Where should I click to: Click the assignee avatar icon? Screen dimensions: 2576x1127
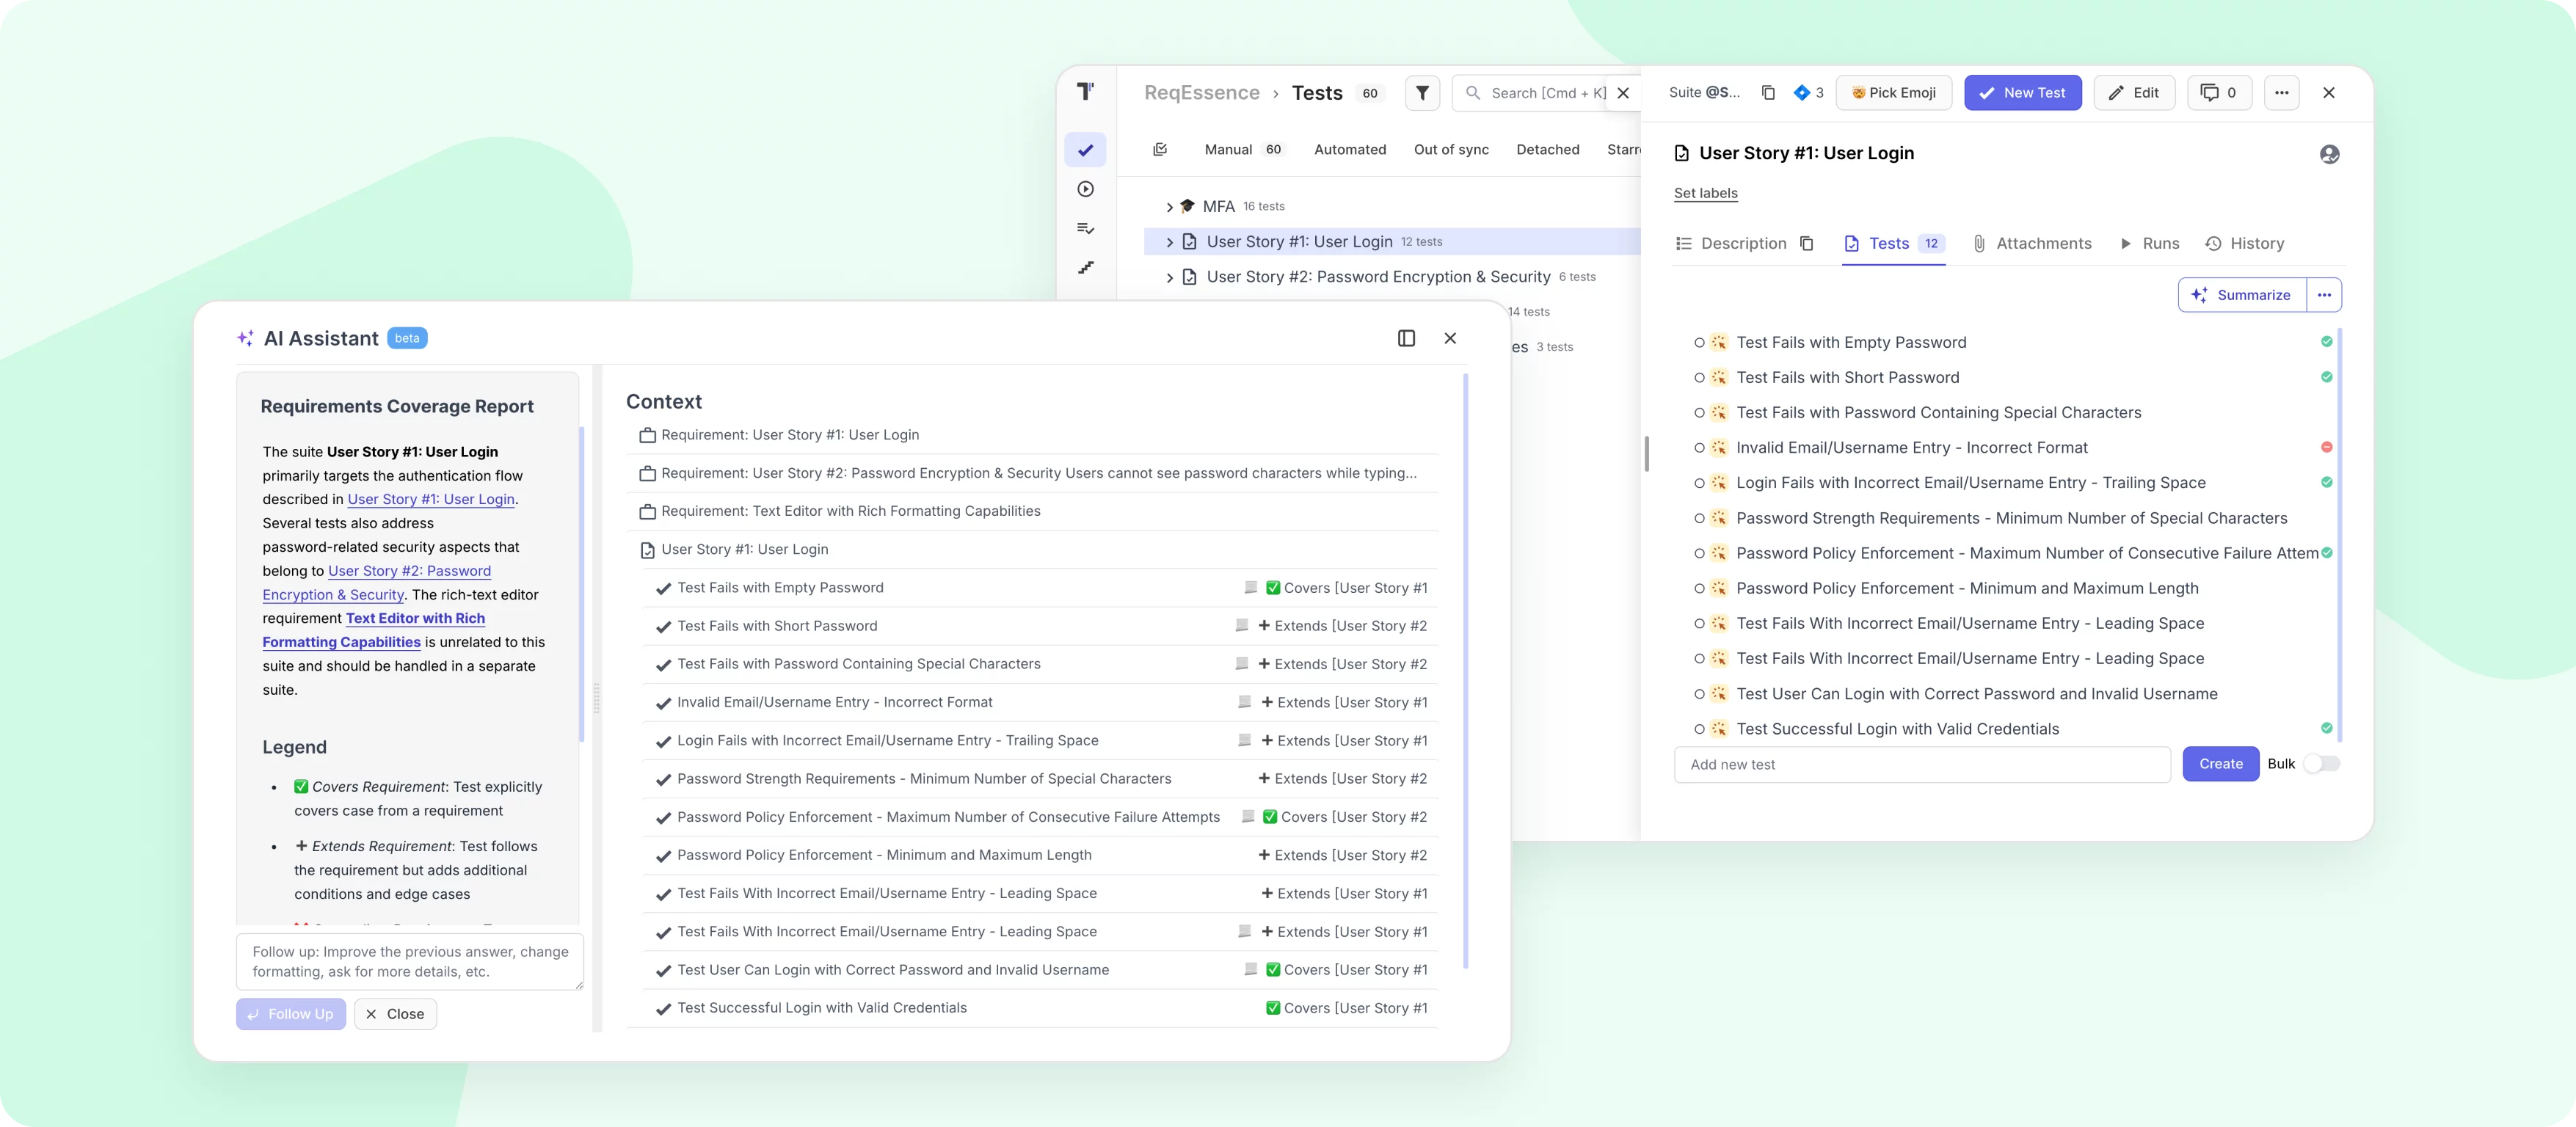(x=2329, y=154)
